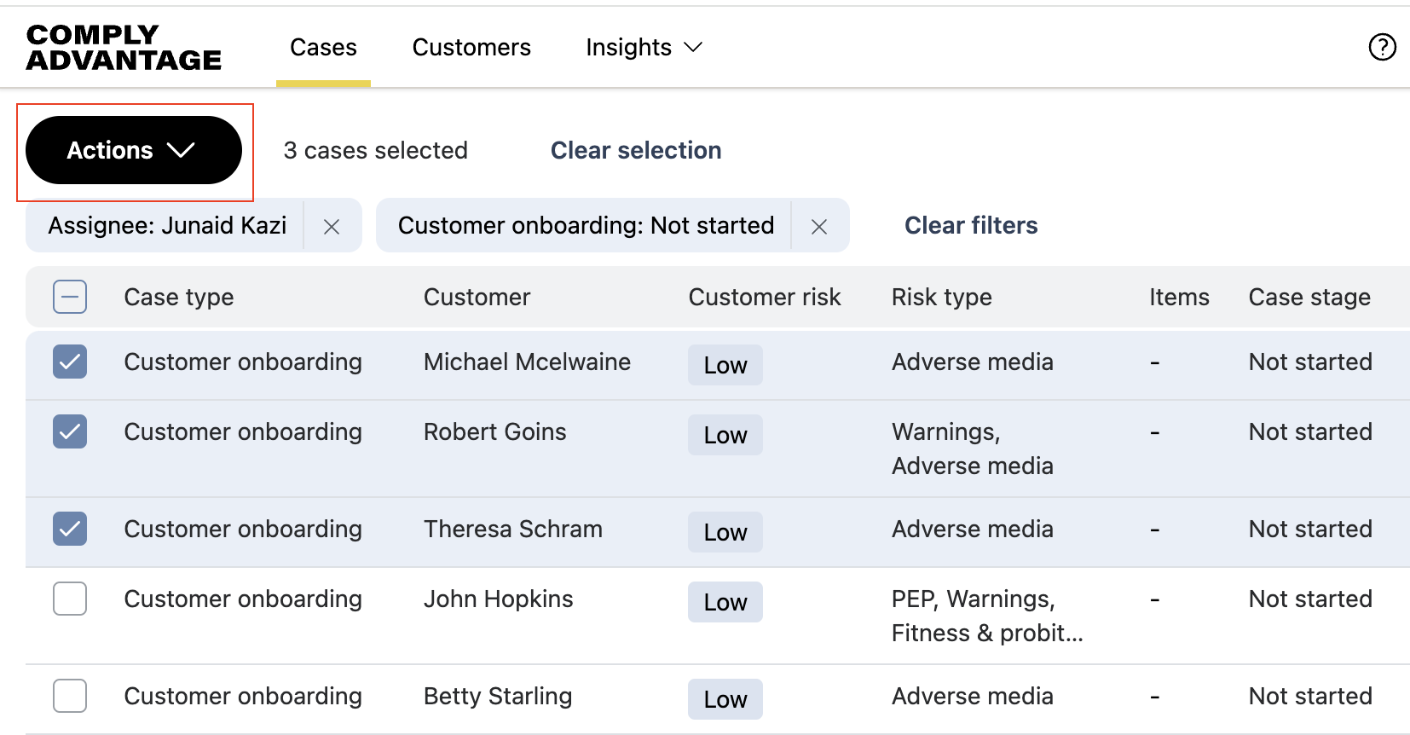This screenshot has height=735, width=1410.
Task: Toggle the select-all header checkbox
Action: 70,297
